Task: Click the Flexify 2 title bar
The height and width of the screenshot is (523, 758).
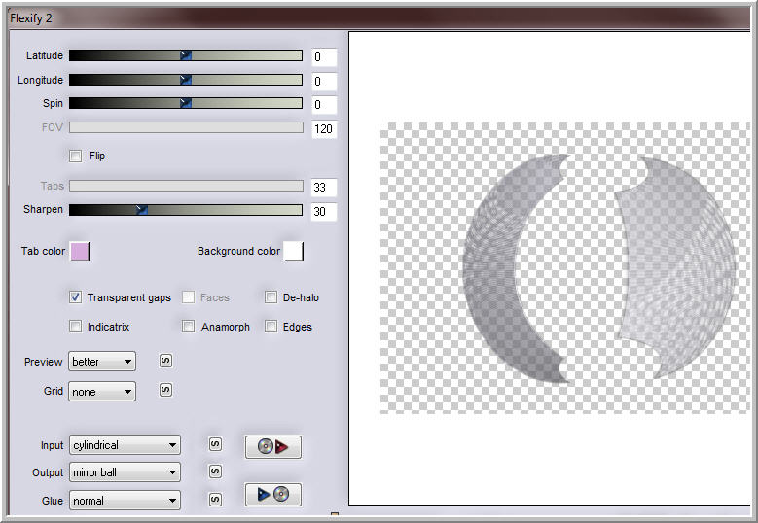Action: pyautogui.click(x=379, y=17)
